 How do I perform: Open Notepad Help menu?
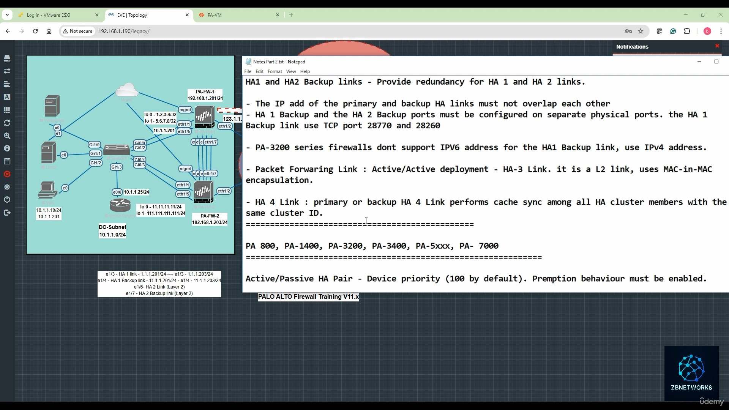[305, 71]
